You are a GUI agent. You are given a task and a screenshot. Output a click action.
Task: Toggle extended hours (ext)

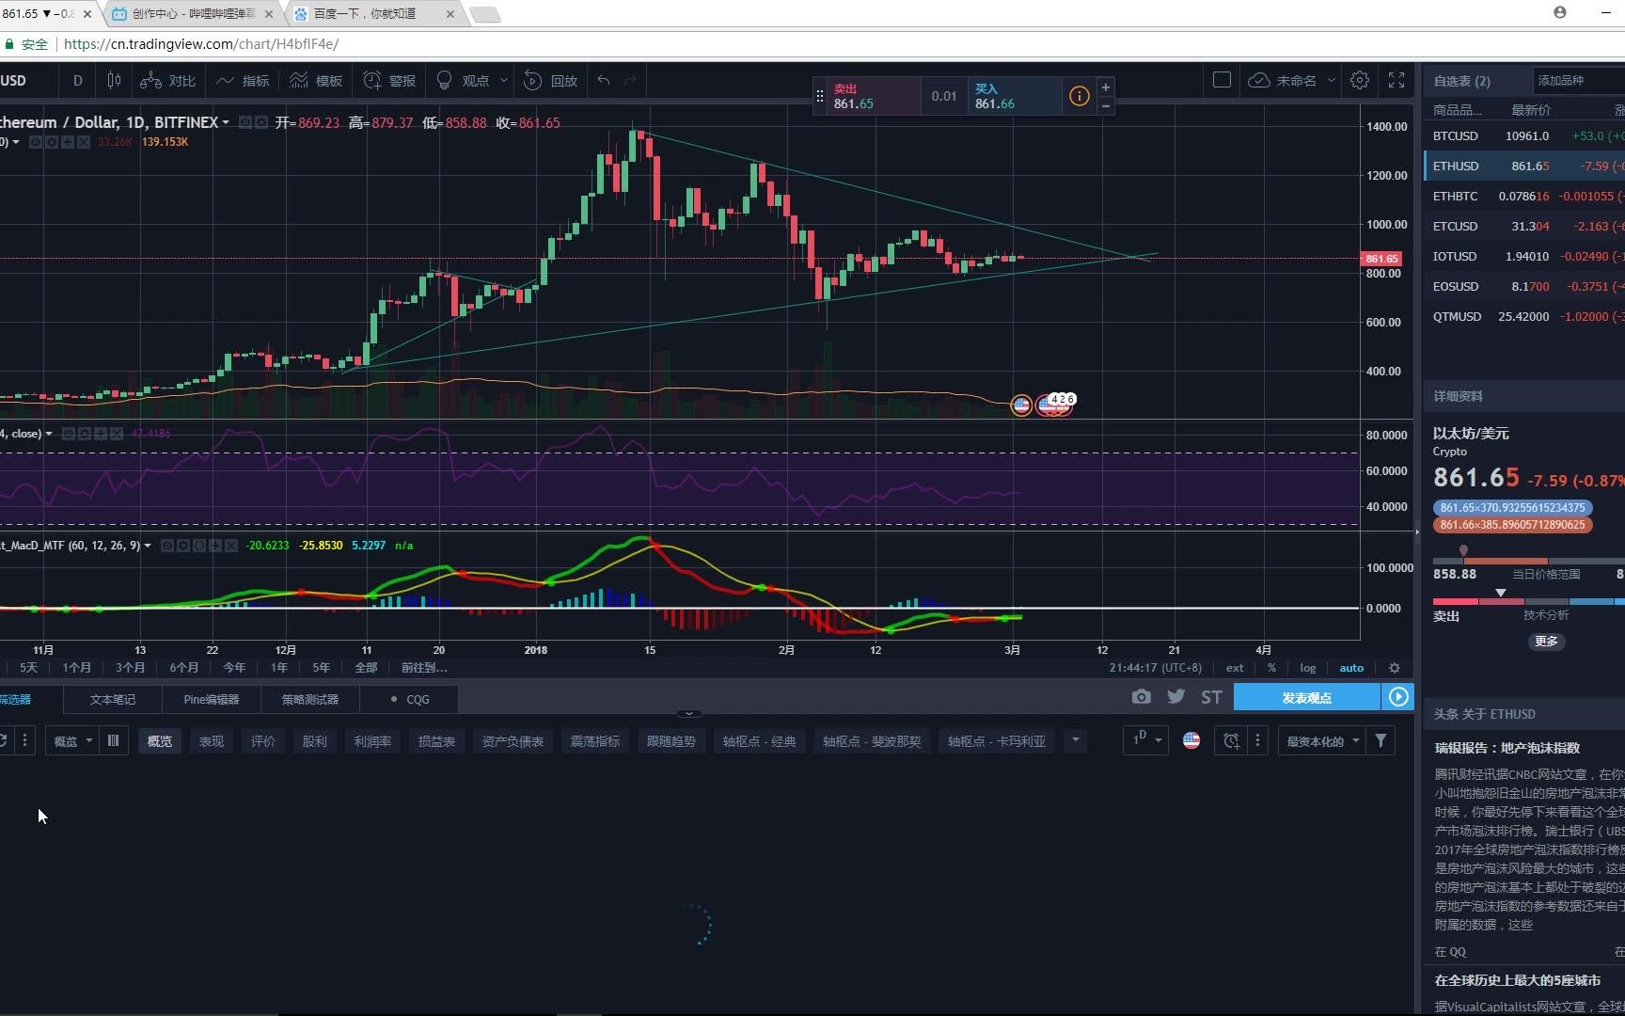tap(1235, 668)
